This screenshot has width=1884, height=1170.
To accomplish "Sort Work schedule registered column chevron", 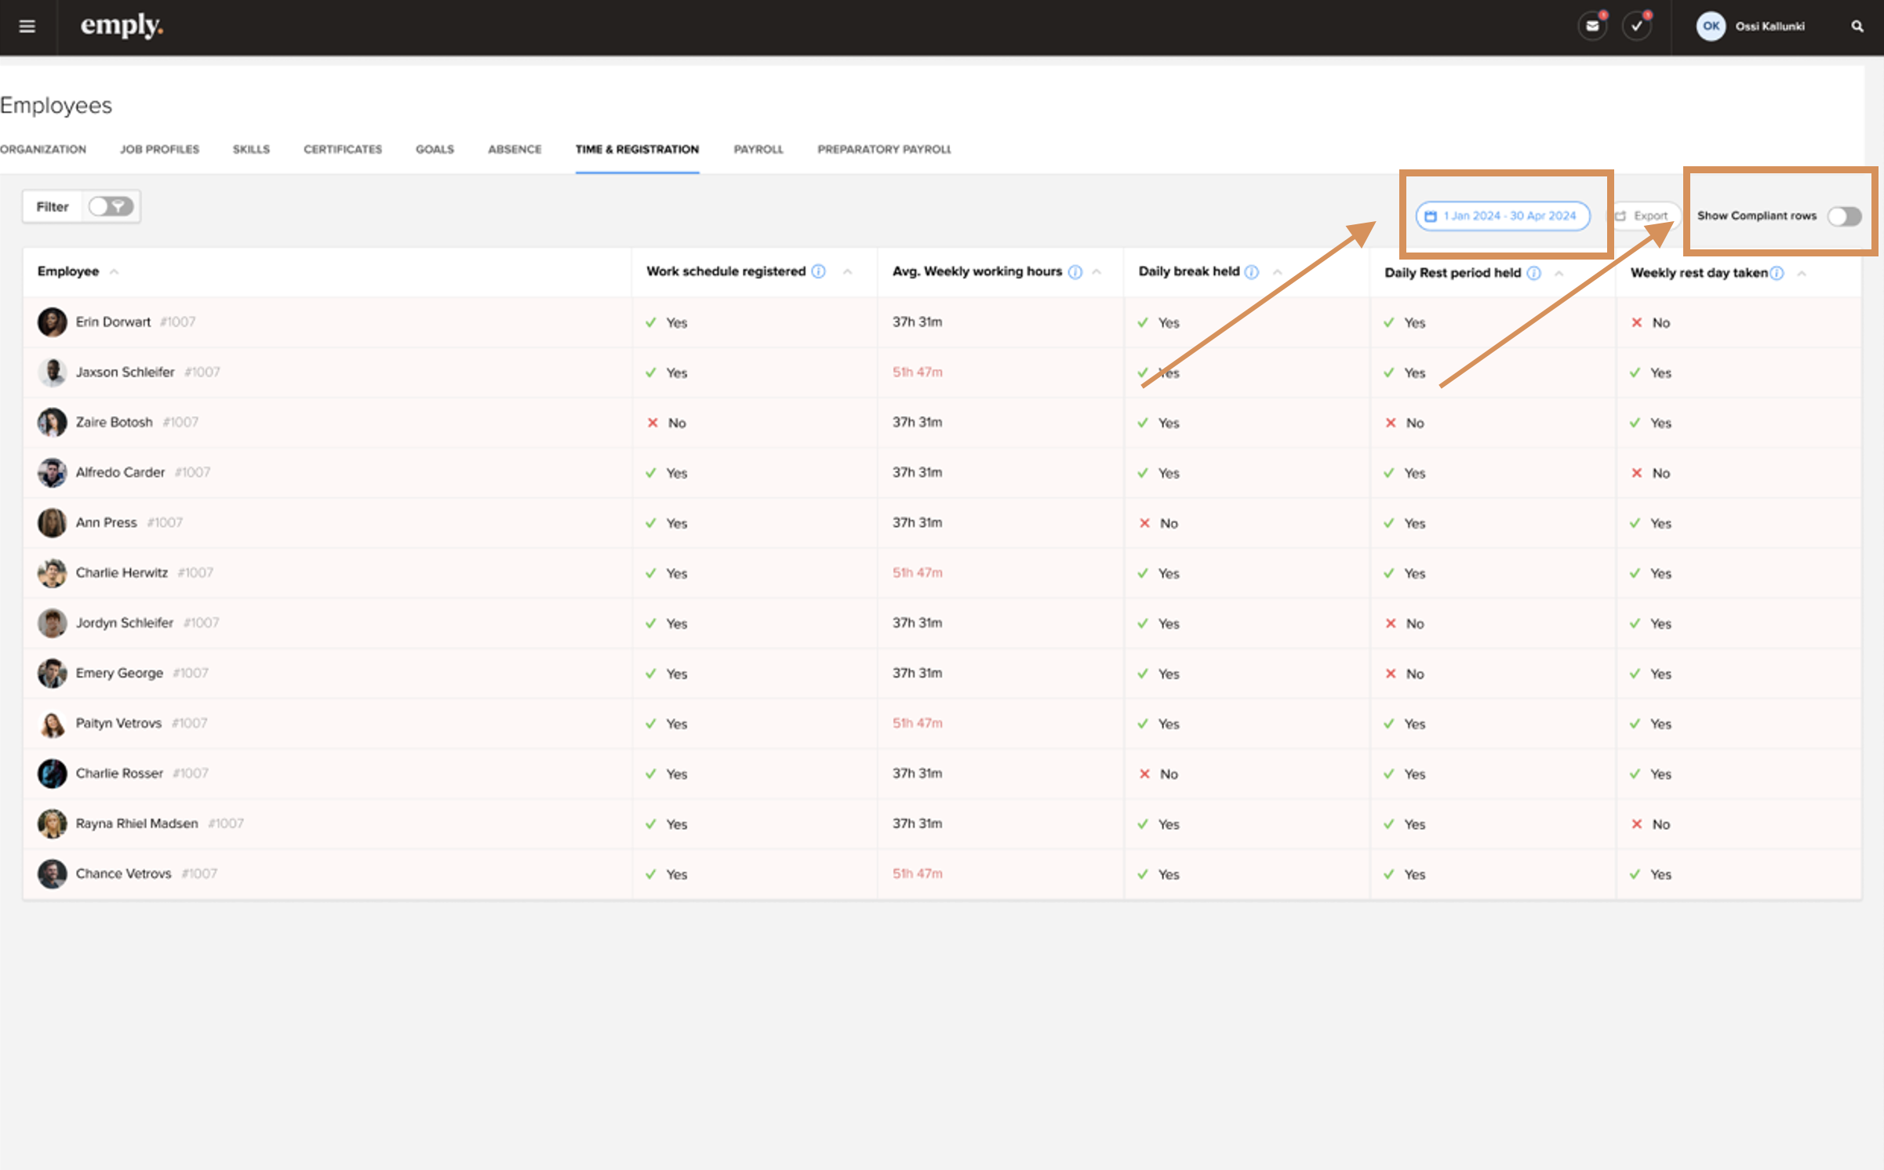I will coord(847,271).
